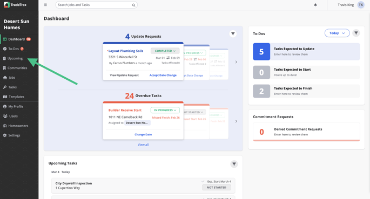This screenshot has width=370, height=199.
Task: Open Homeowners in sidebar
Action: coord(18,126)
